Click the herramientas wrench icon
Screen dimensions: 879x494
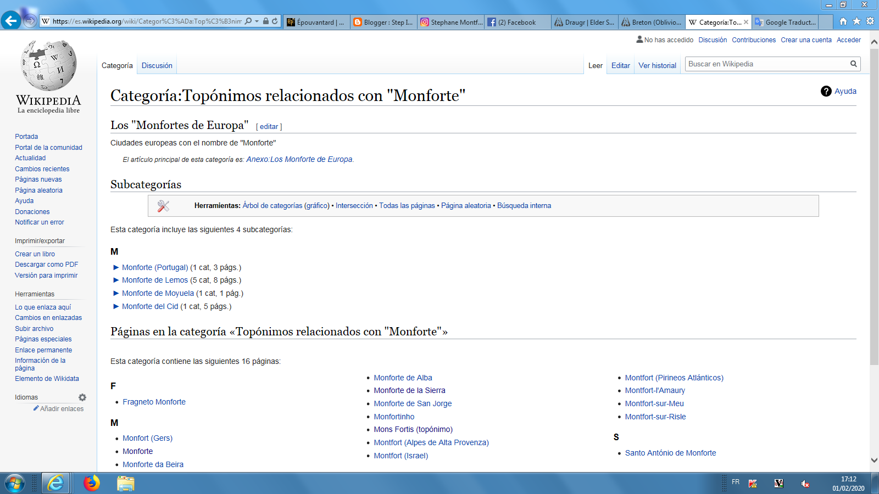click(163, 206)
